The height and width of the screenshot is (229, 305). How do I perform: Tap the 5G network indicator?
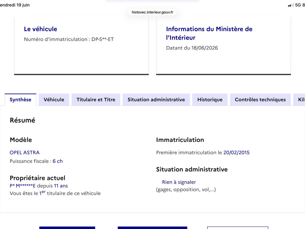pos(298,5)
